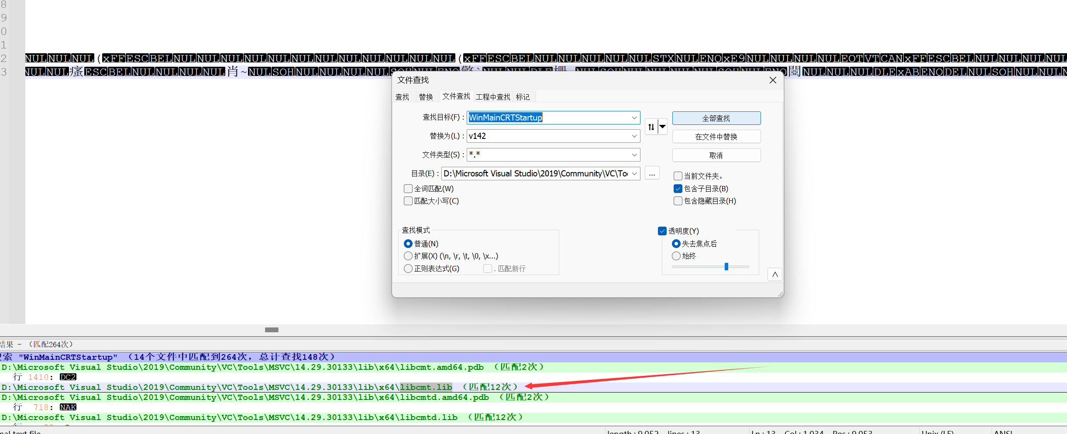Collapse dialog with the caret button

[x=775, y=275]
